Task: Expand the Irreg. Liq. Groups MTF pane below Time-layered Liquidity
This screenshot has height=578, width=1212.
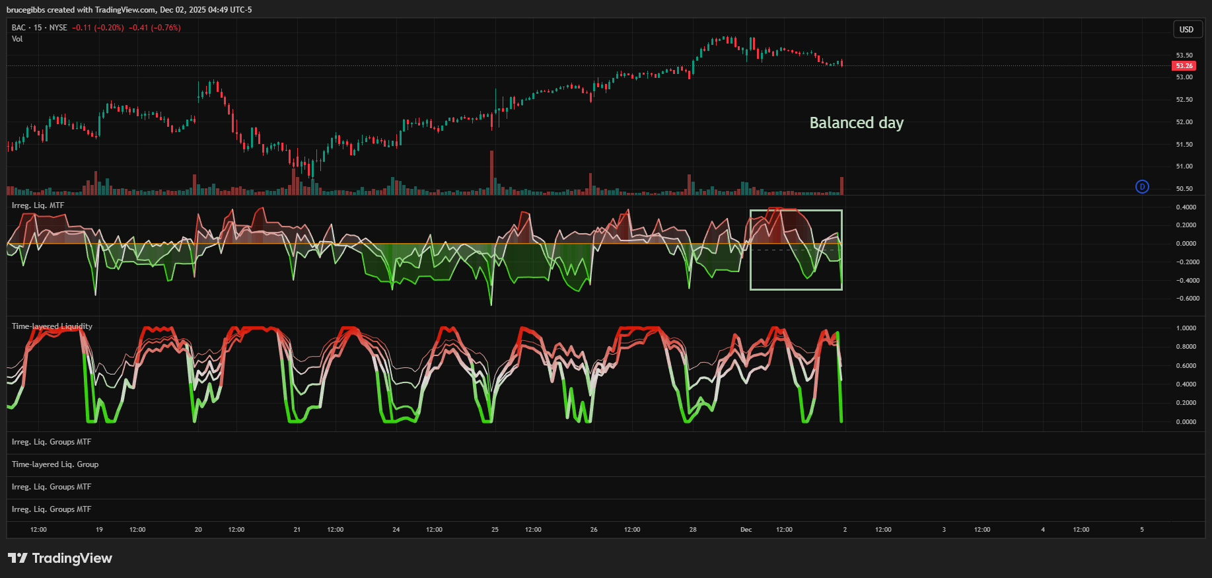Action: (52, 442)
